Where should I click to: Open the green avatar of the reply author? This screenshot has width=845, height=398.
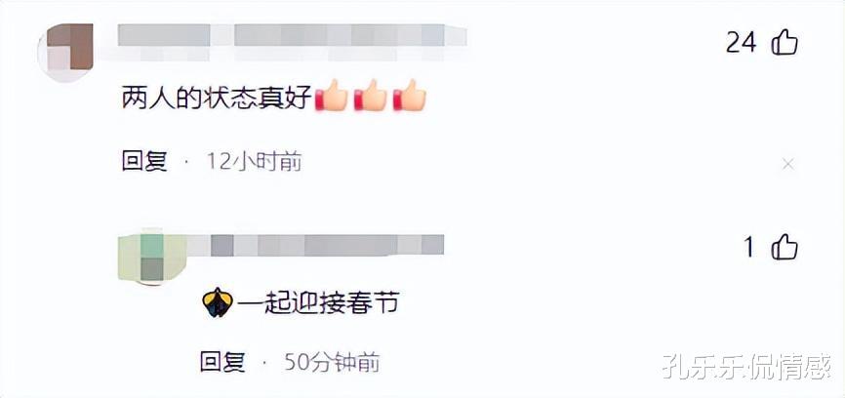click(x=152, y=259)
